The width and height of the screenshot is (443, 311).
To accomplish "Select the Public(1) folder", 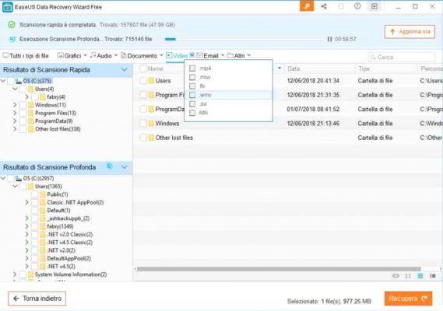I will 58,194.
